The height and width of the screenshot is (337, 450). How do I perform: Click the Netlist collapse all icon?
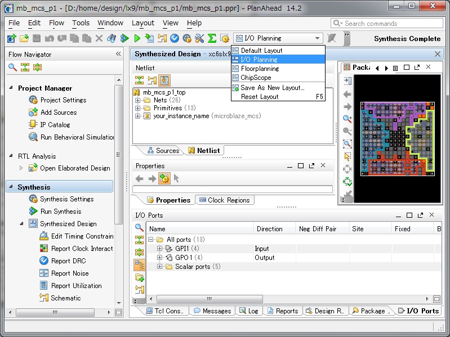(x=140, y=80)
